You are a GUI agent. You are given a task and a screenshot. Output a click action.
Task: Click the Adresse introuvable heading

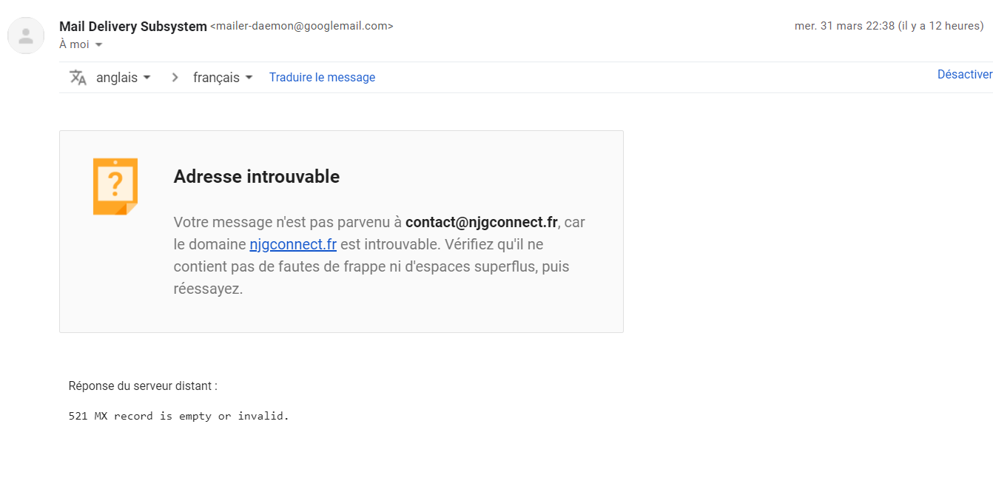click(x=256, y=176)
